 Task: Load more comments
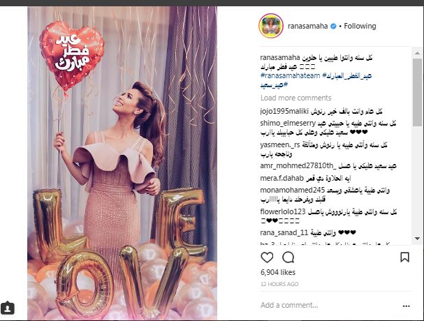pyautogui.click(x=296, y=98)
